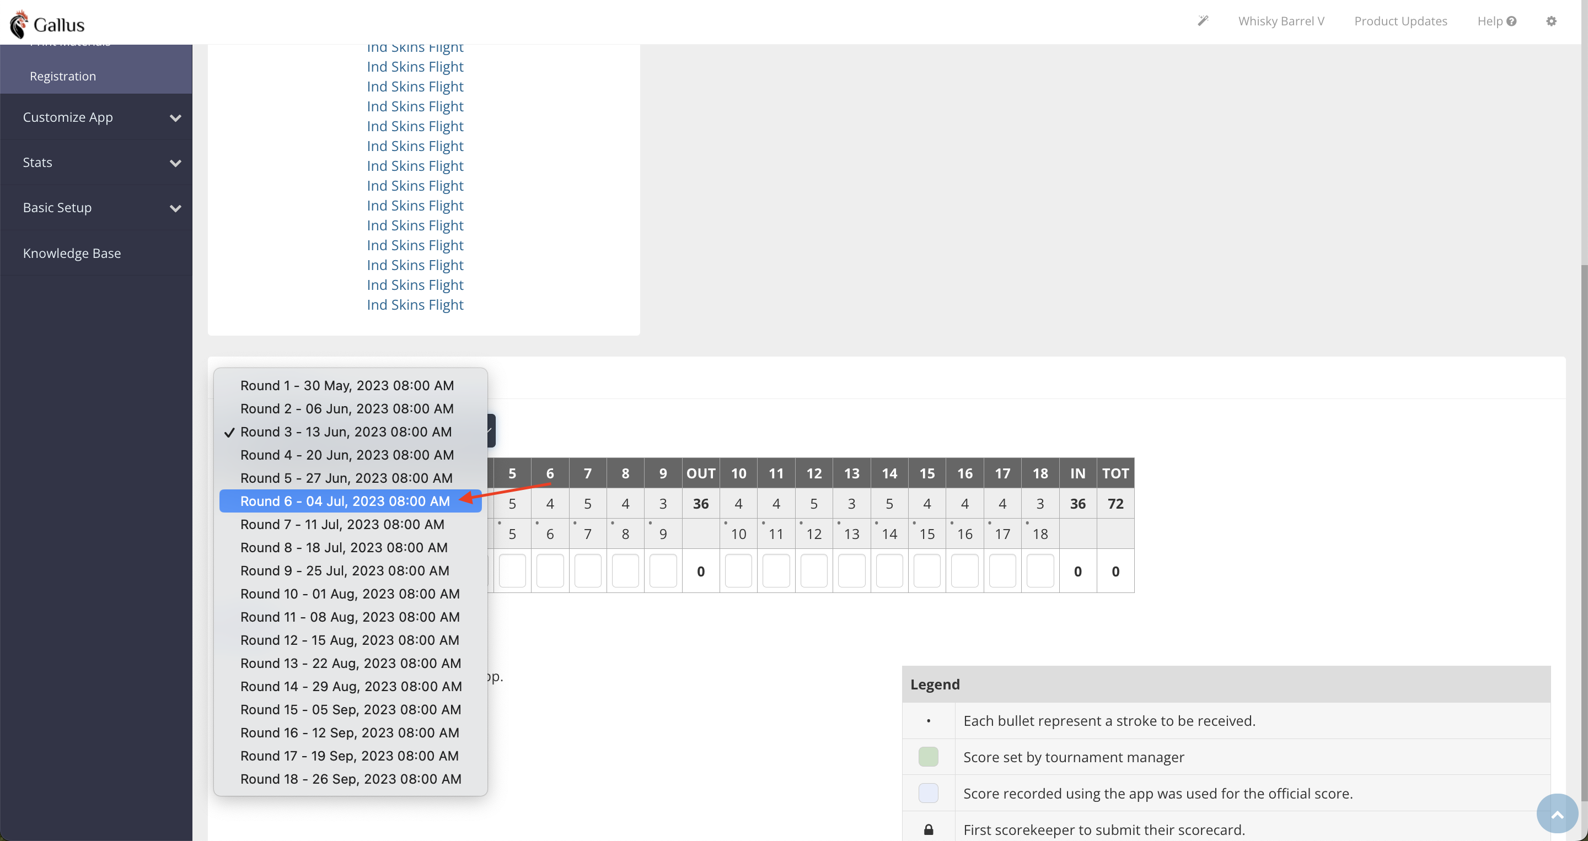
Task: Click the score input for hole 13
Action: click(851, 570)
